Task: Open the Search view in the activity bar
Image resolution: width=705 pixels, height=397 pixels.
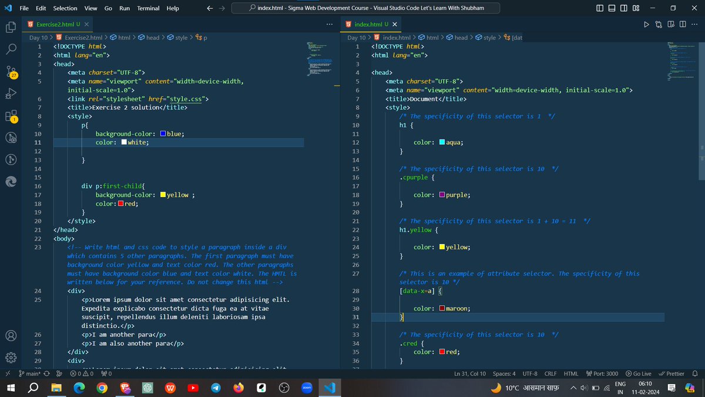Action: 11,49
